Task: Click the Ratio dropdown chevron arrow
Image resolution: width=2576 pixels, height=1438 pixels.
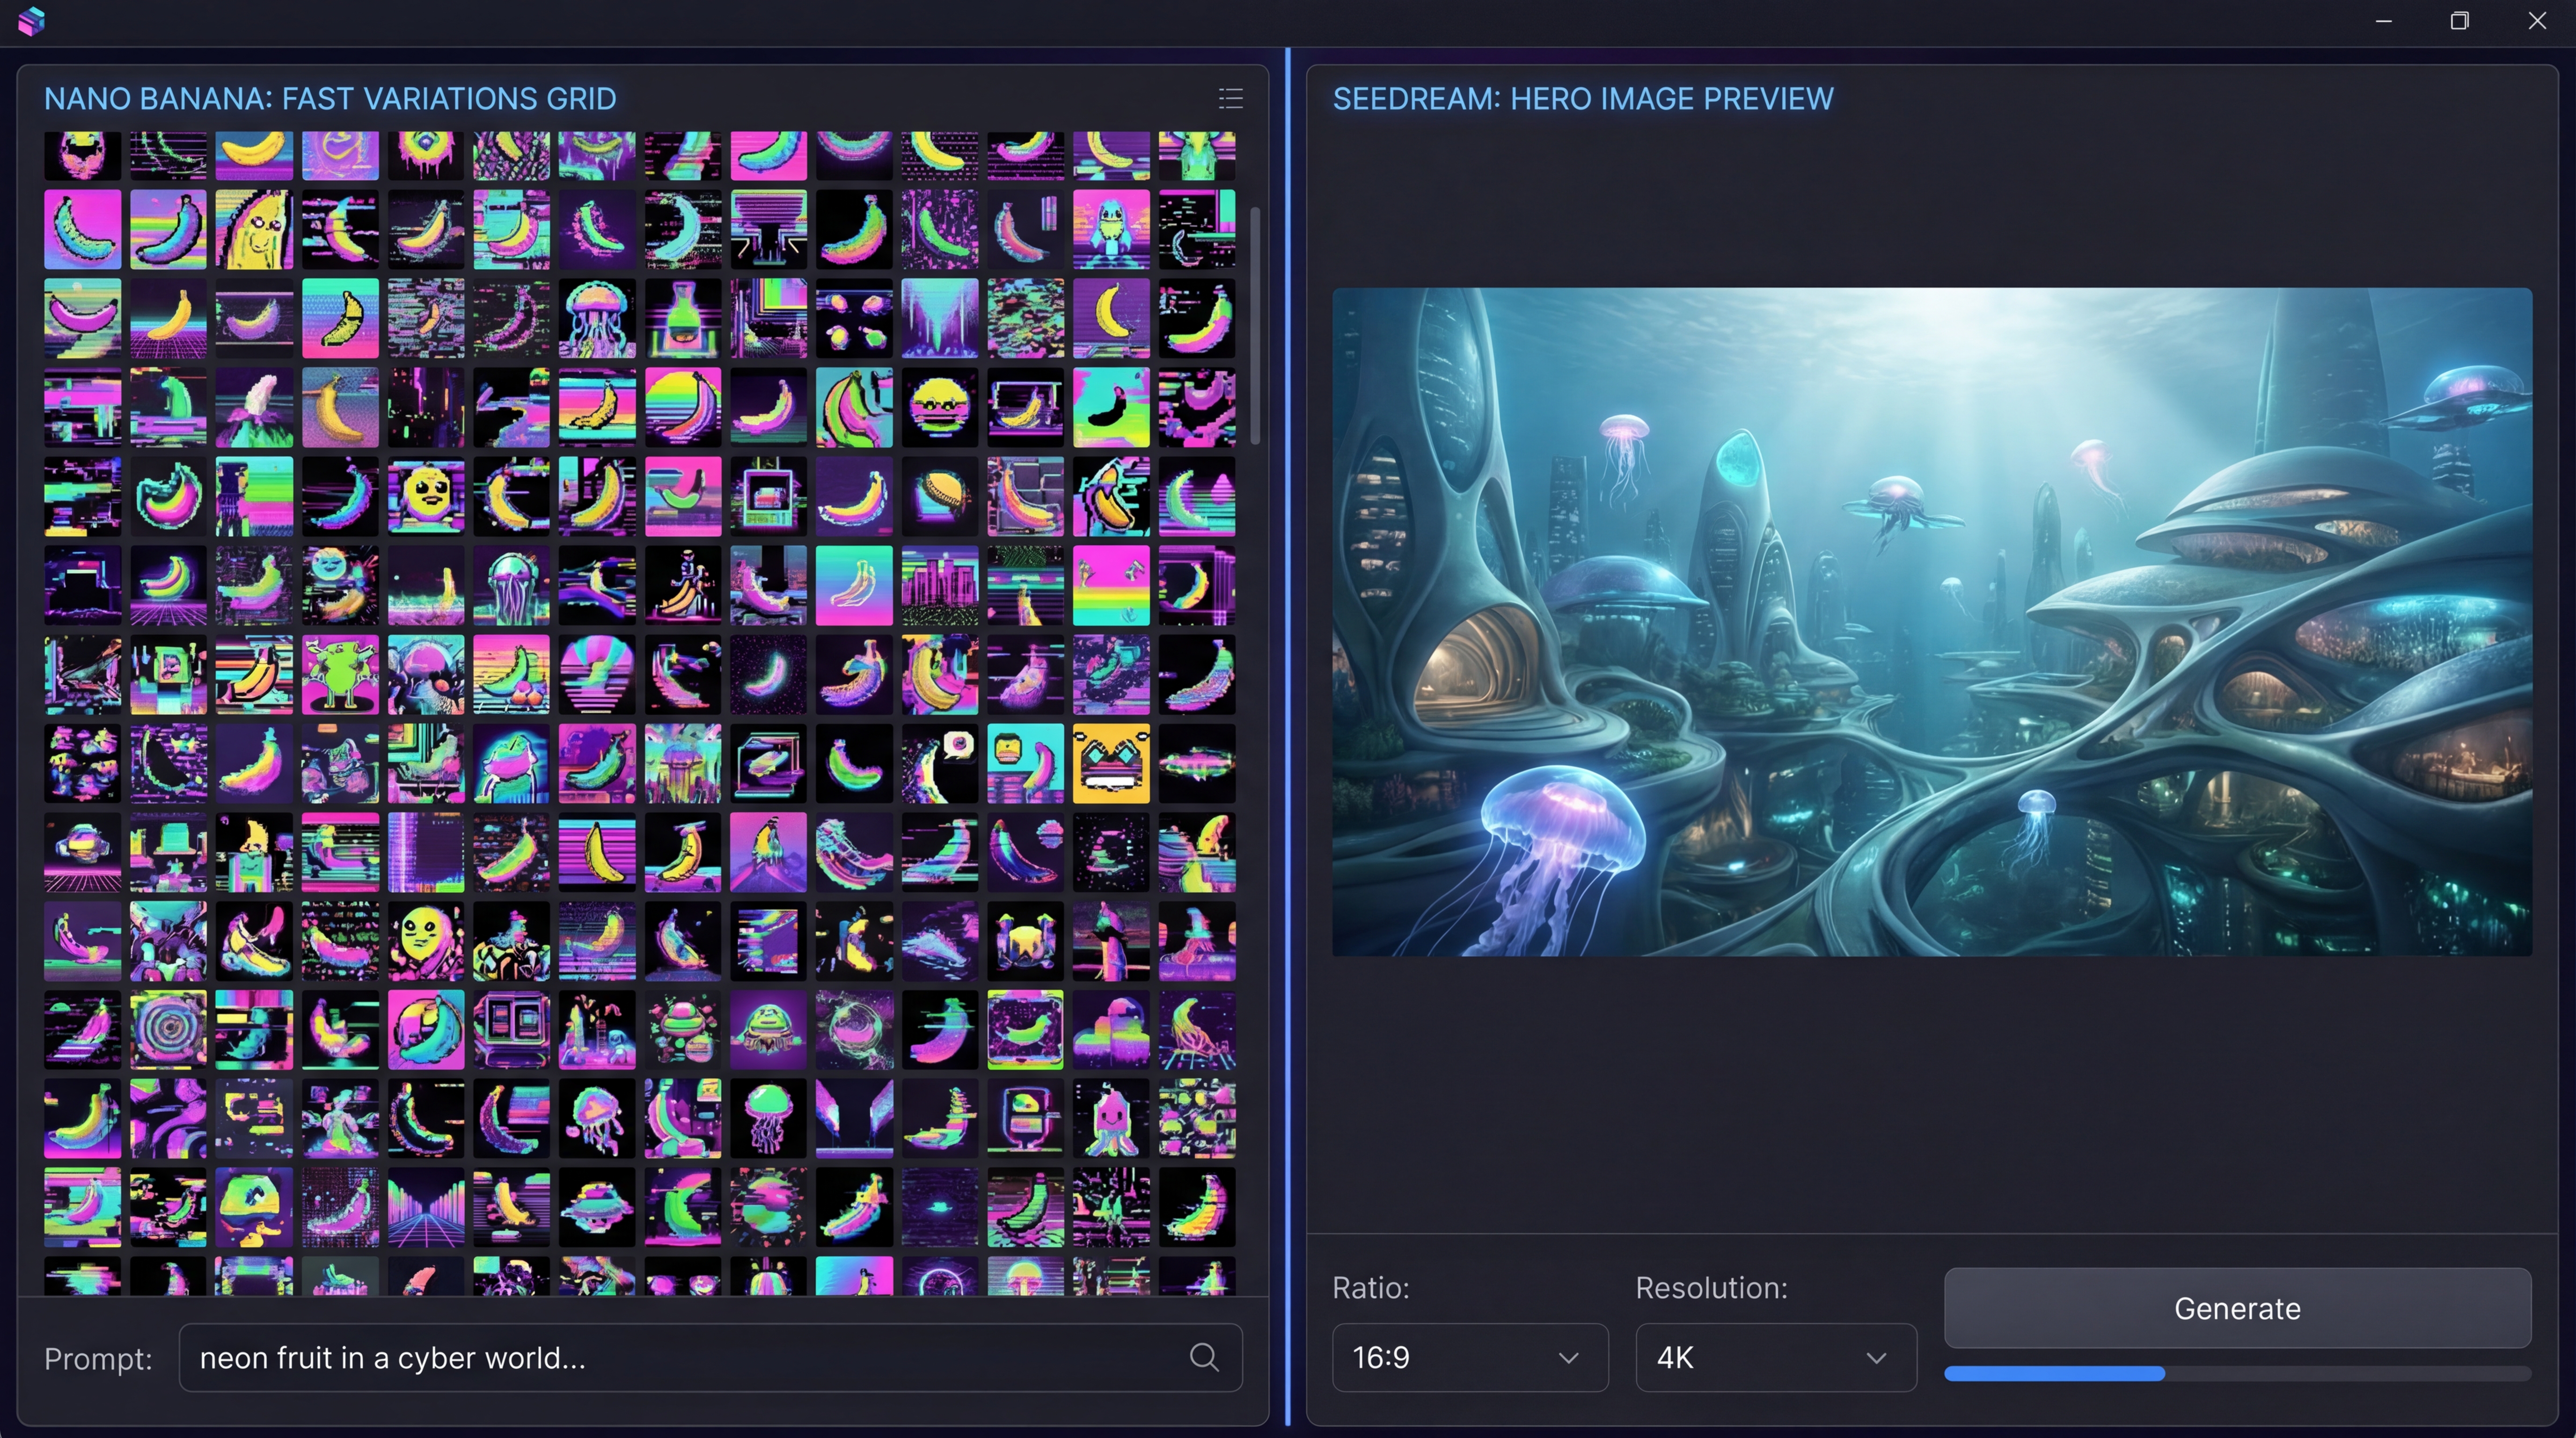Action: 1568,1358
